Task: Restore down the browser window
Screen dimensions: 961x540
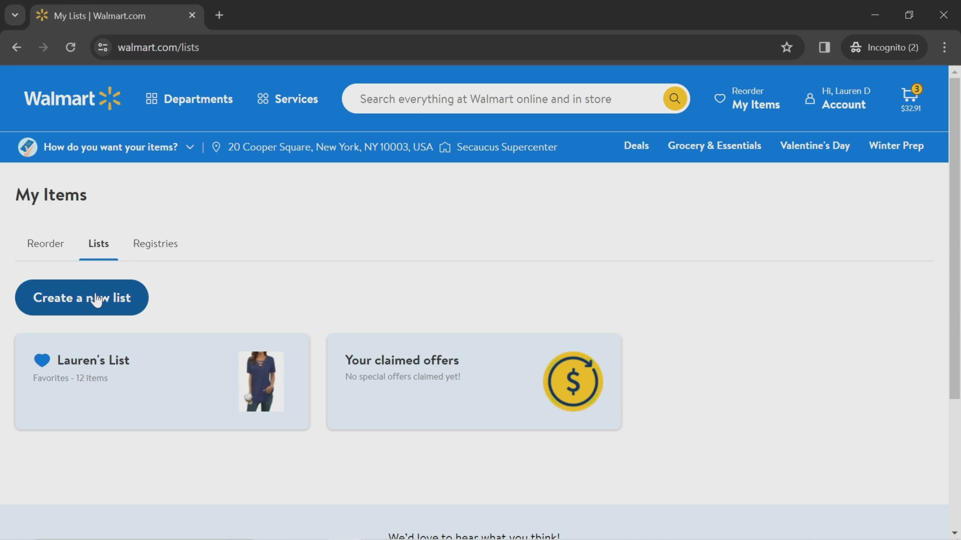Action: tap(909, 15)
